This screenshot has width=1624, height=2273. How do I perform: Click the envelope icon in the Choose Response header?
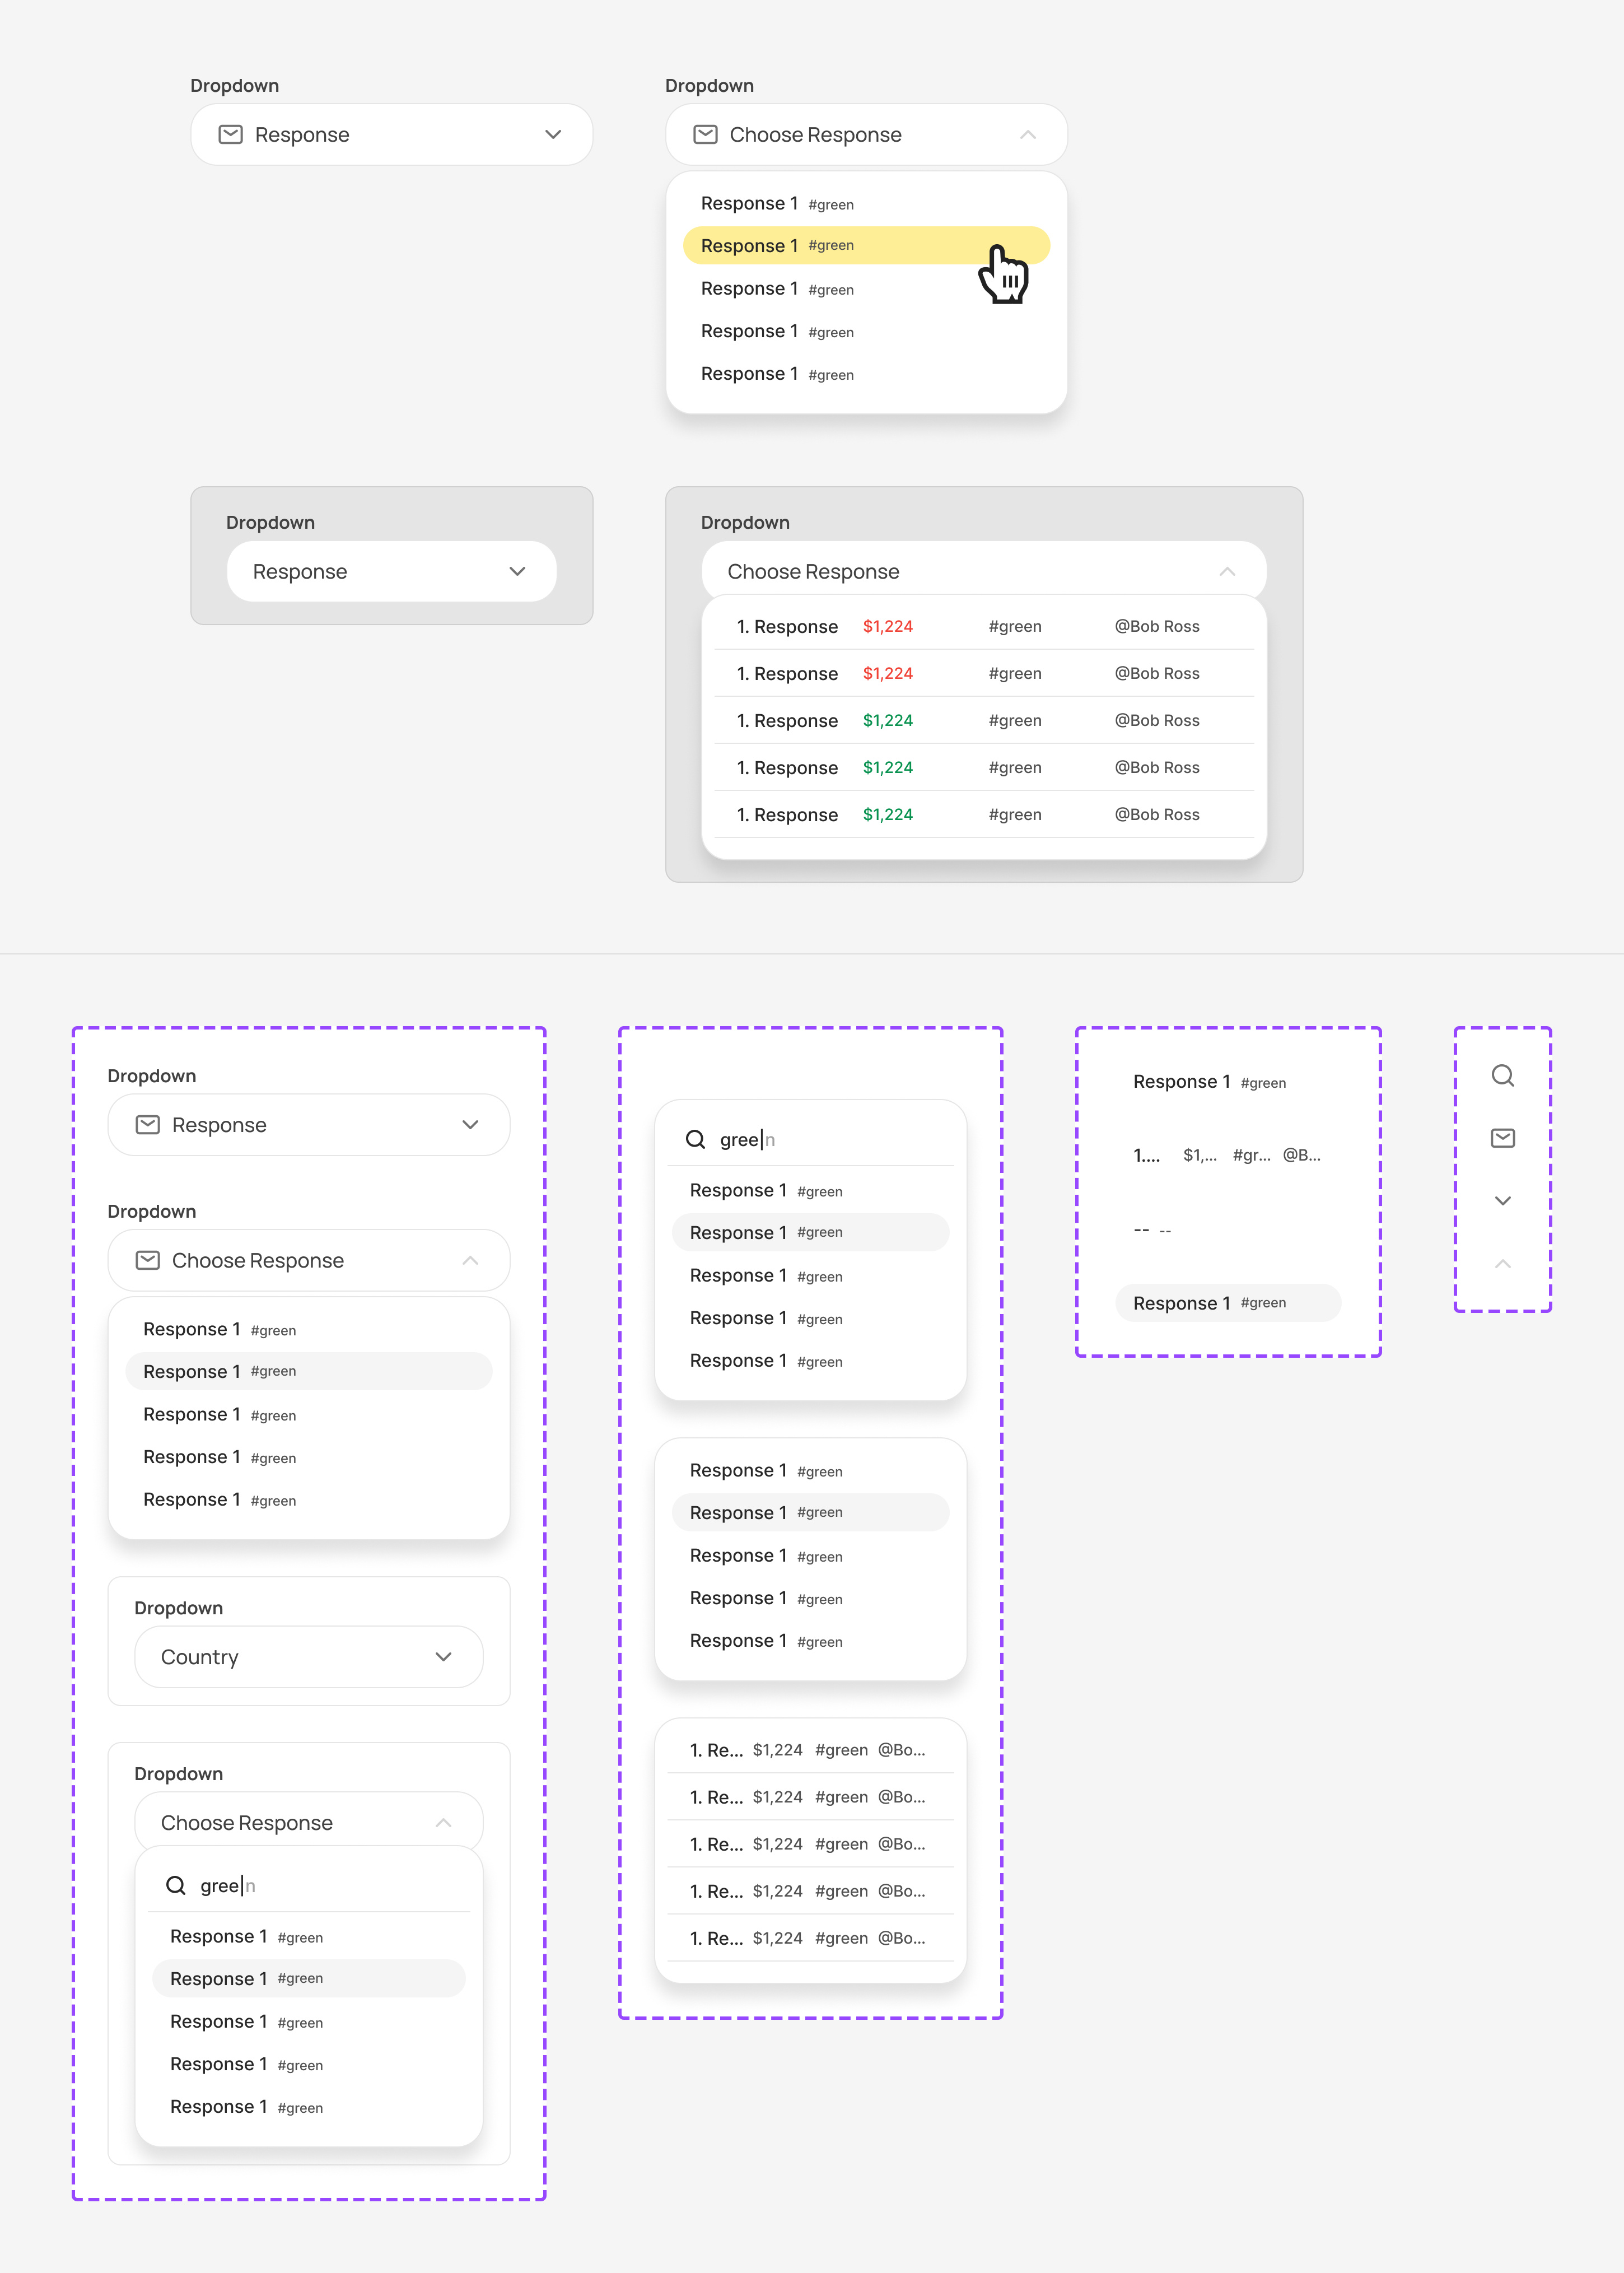tap(705, 134)
